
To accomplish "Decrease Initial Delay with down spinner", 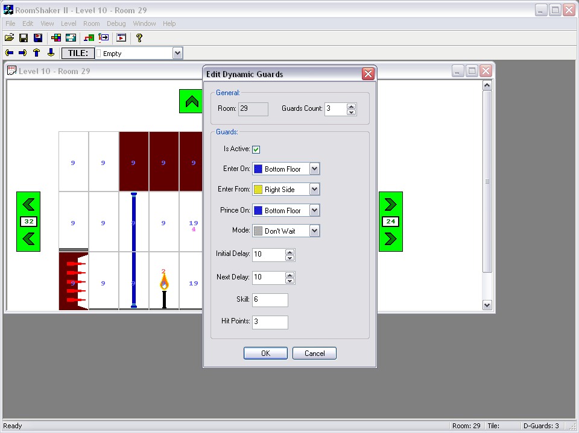I will click(289, 258).
